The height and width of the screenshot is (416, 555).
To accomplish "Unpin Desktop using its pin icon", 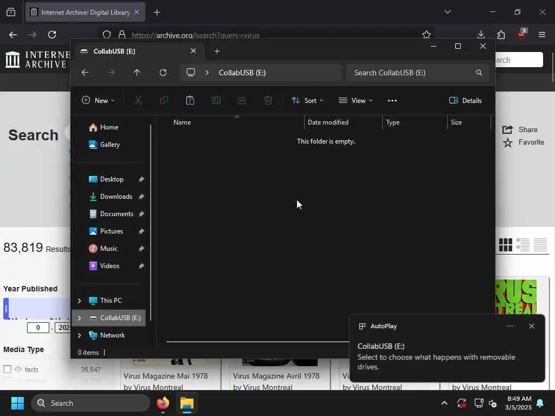I will [141, 179].
